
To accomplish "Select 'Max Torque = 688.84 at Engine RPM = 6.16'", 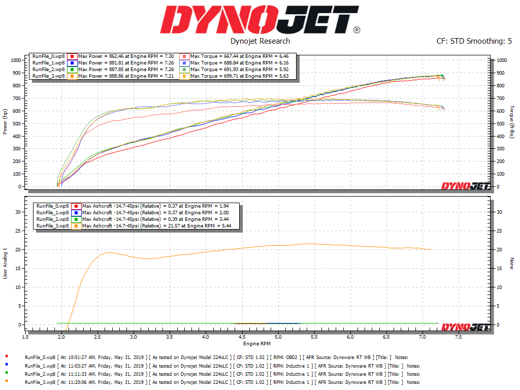I will click(x=240, y=63).
